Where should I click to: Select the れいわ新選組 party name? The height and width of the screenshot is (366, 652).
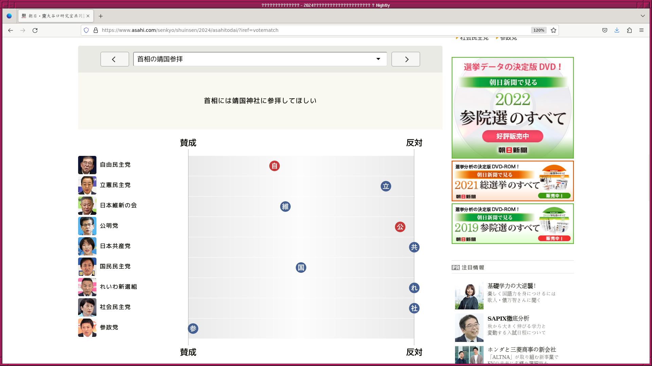click(118, 287)
